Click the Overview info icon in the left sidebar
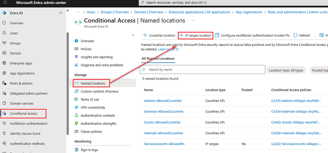The image size is (328, 153). click(x=4, y=23)
